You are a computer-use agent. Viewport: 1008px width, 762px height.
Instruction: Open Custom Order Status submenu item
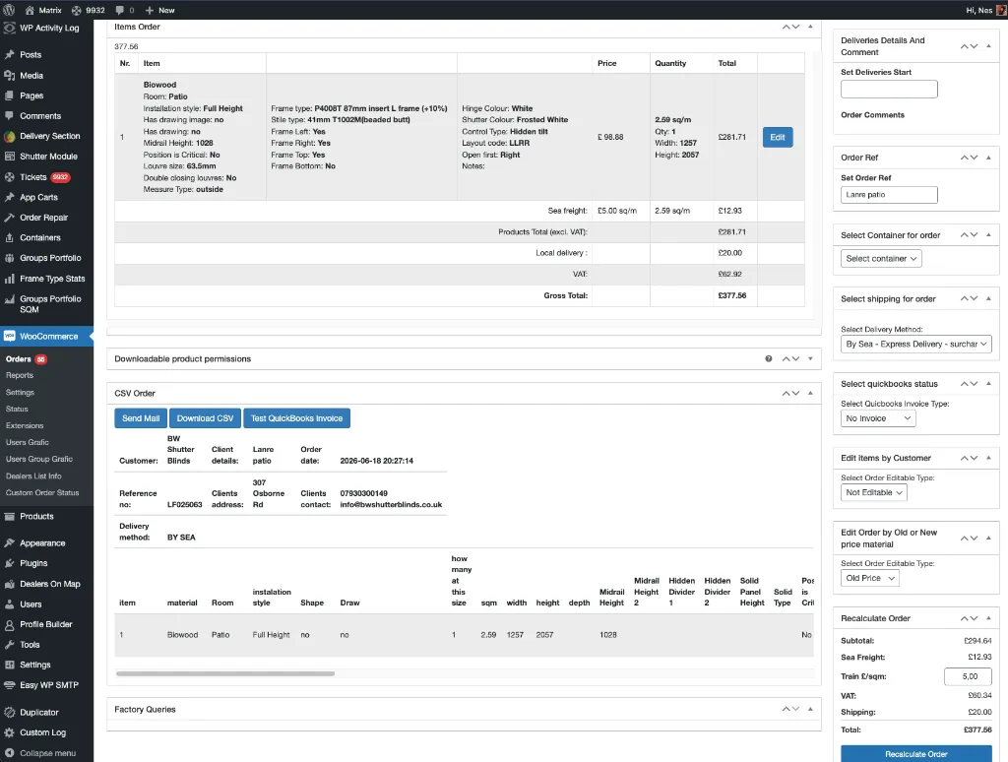[x=42, y=492]
